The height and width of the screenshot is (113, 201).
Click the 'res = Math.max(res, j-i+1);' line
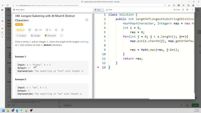pyautogui.click(x=154, y=50)
